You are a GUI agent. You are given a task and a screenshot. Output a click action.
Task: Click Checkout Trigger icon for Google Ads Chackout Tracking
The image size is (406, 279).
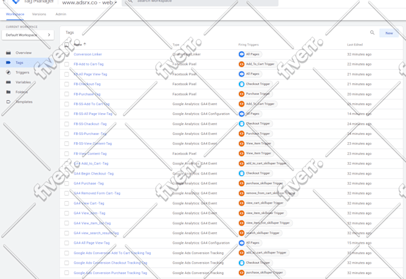[241, 263]
